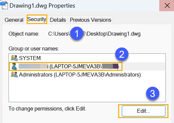Viewport: 174px width, 123px height.
Task: Select SYSTEM in the user names list
Action: pos(30,58)
